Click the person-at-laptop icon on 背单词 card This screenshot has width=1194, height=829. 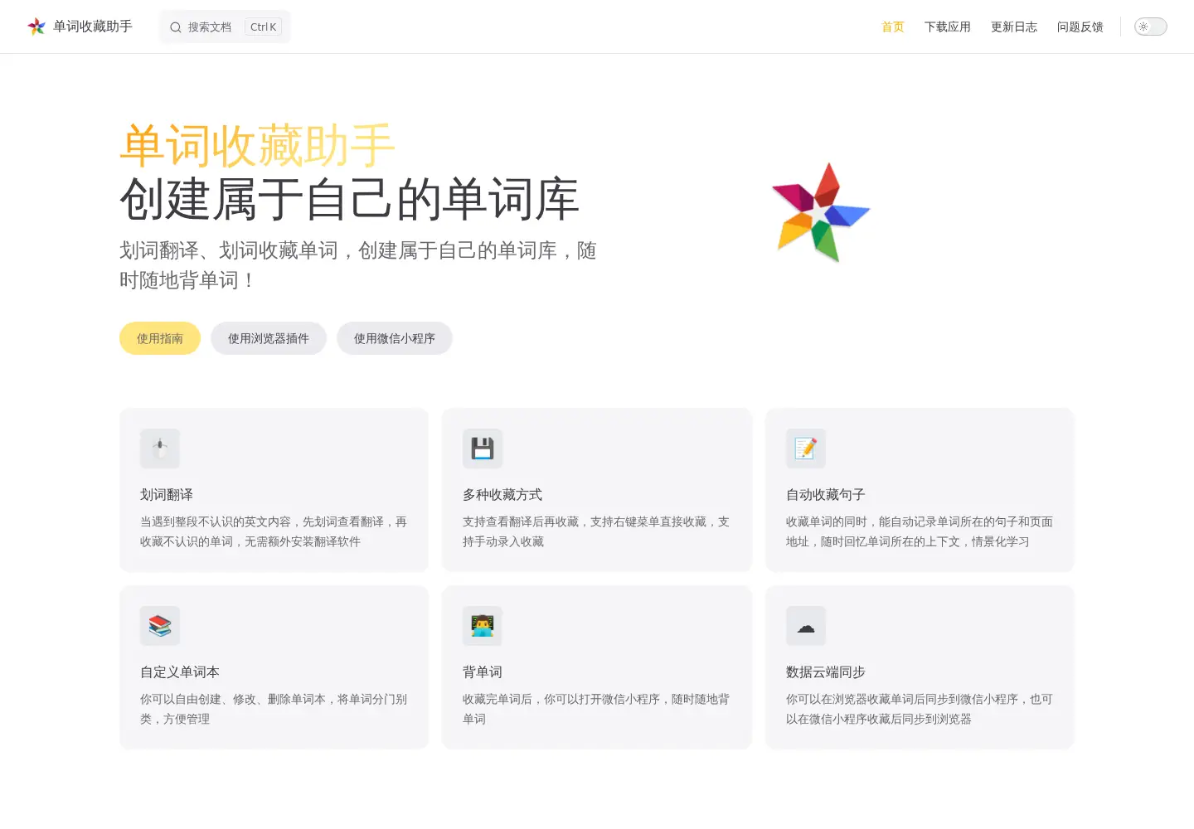[483, 626]
